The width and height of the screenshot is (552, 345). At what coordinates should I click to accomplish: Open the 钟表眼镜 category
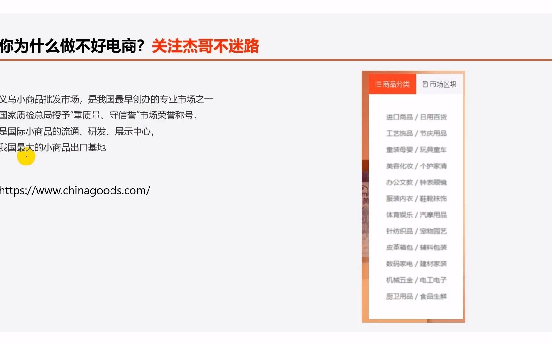[433, 182]
